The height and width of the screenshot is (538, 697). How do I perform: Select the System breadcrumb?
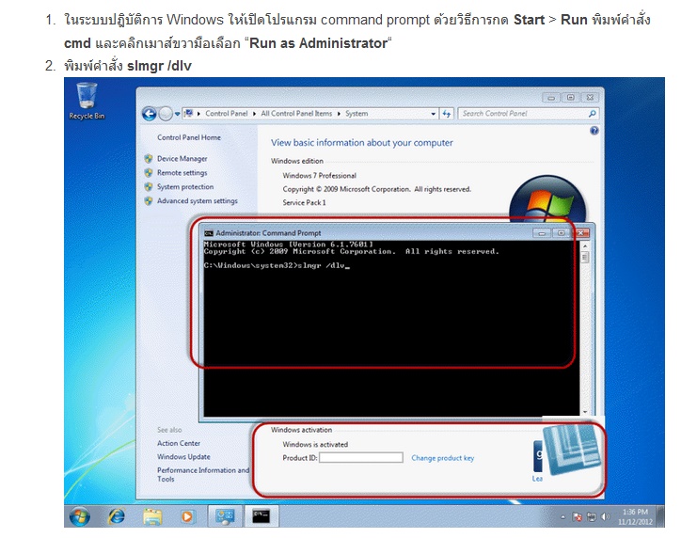tap(356, 114)
